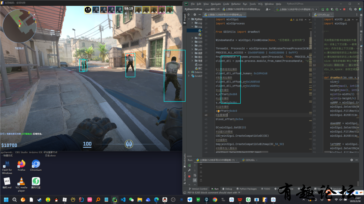Show hidden system tray icons chevron
364x204 pixels.
303,200
